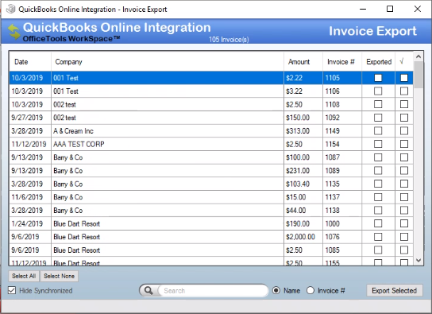This screenshot has height=314, width=432.
Task: Click the $150.00 amount cell
Action: [x=303, y=118]
